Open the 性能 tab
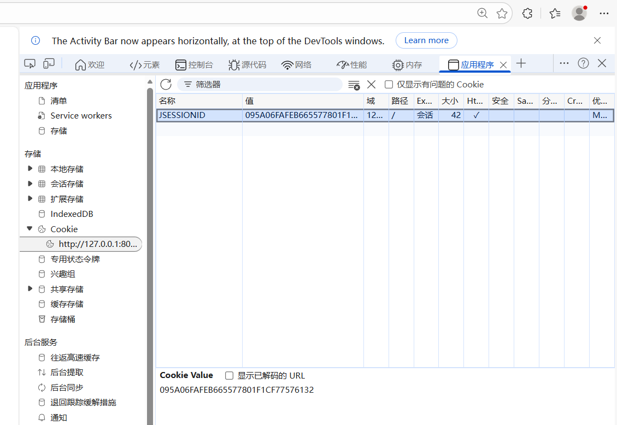617x425 pixels. click(351, 65)
